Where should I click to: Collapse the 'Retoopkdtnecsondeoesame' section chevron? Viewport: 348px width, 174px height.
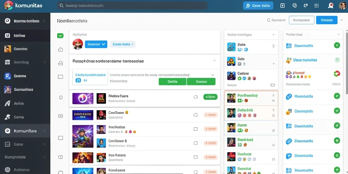point(214,60)
